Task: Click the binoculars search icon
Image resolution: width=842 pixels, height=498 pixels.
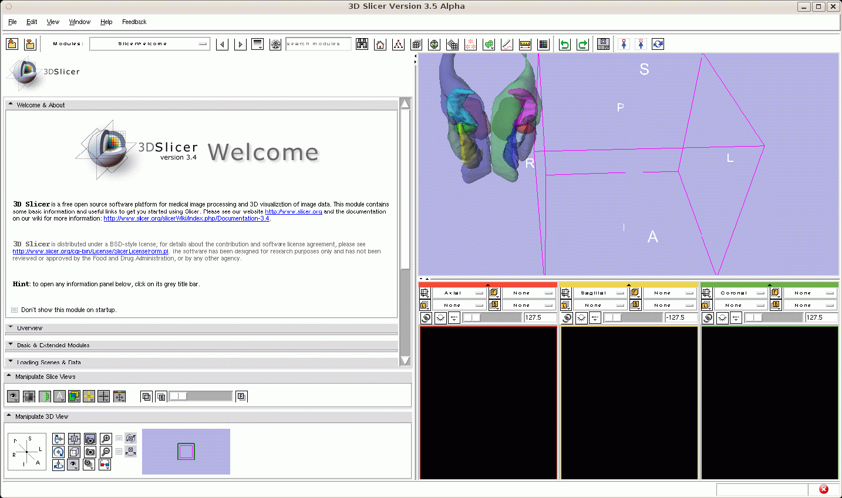Action: (x=362, y=44)
